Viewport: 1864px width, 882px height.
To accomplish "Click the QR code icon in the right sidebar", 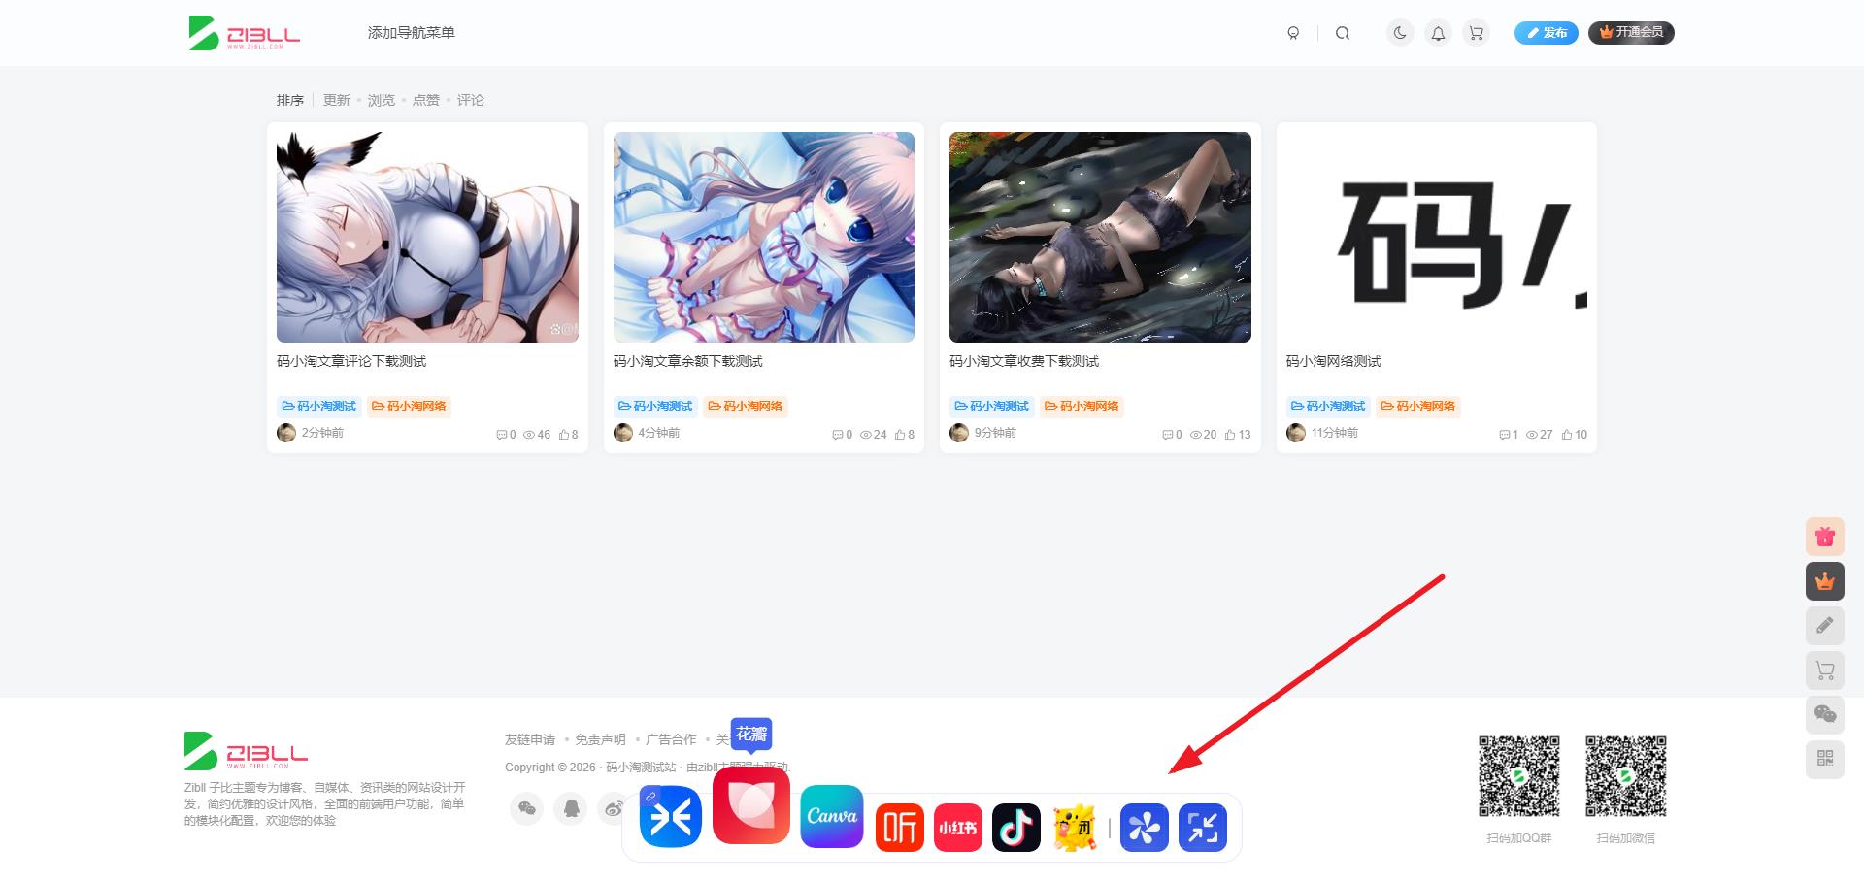I will [x=1826, y=759].
